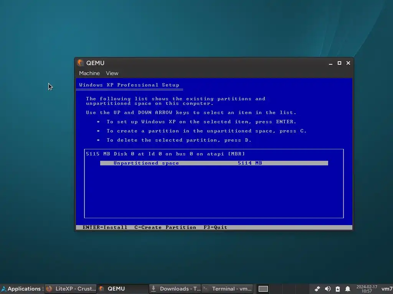Open the network connection tray icon

click(x=317, y=289)
